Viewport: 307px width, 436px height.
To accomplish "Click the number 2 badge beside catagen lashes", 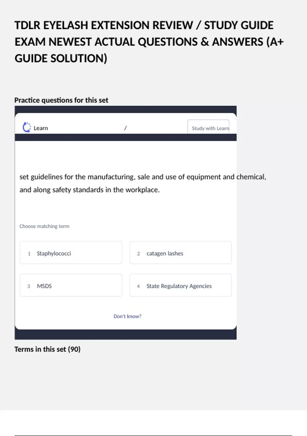I will tap(138, 254).
